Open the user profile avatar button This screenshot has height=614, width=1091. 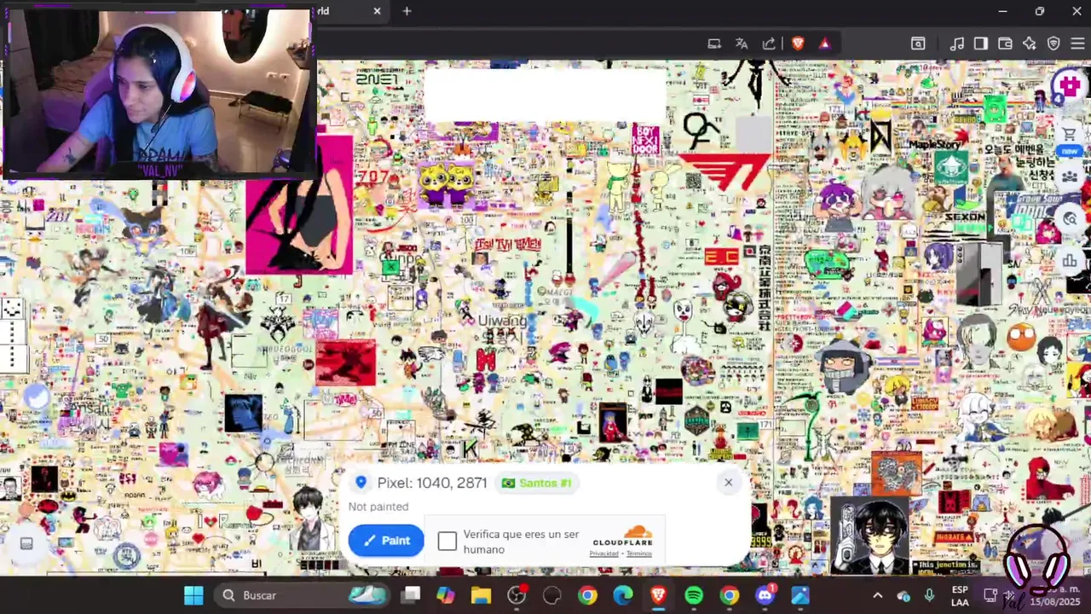1069,85
